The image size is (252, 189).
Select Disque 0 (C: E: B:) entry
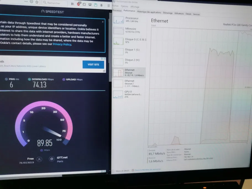pos(129,41)
